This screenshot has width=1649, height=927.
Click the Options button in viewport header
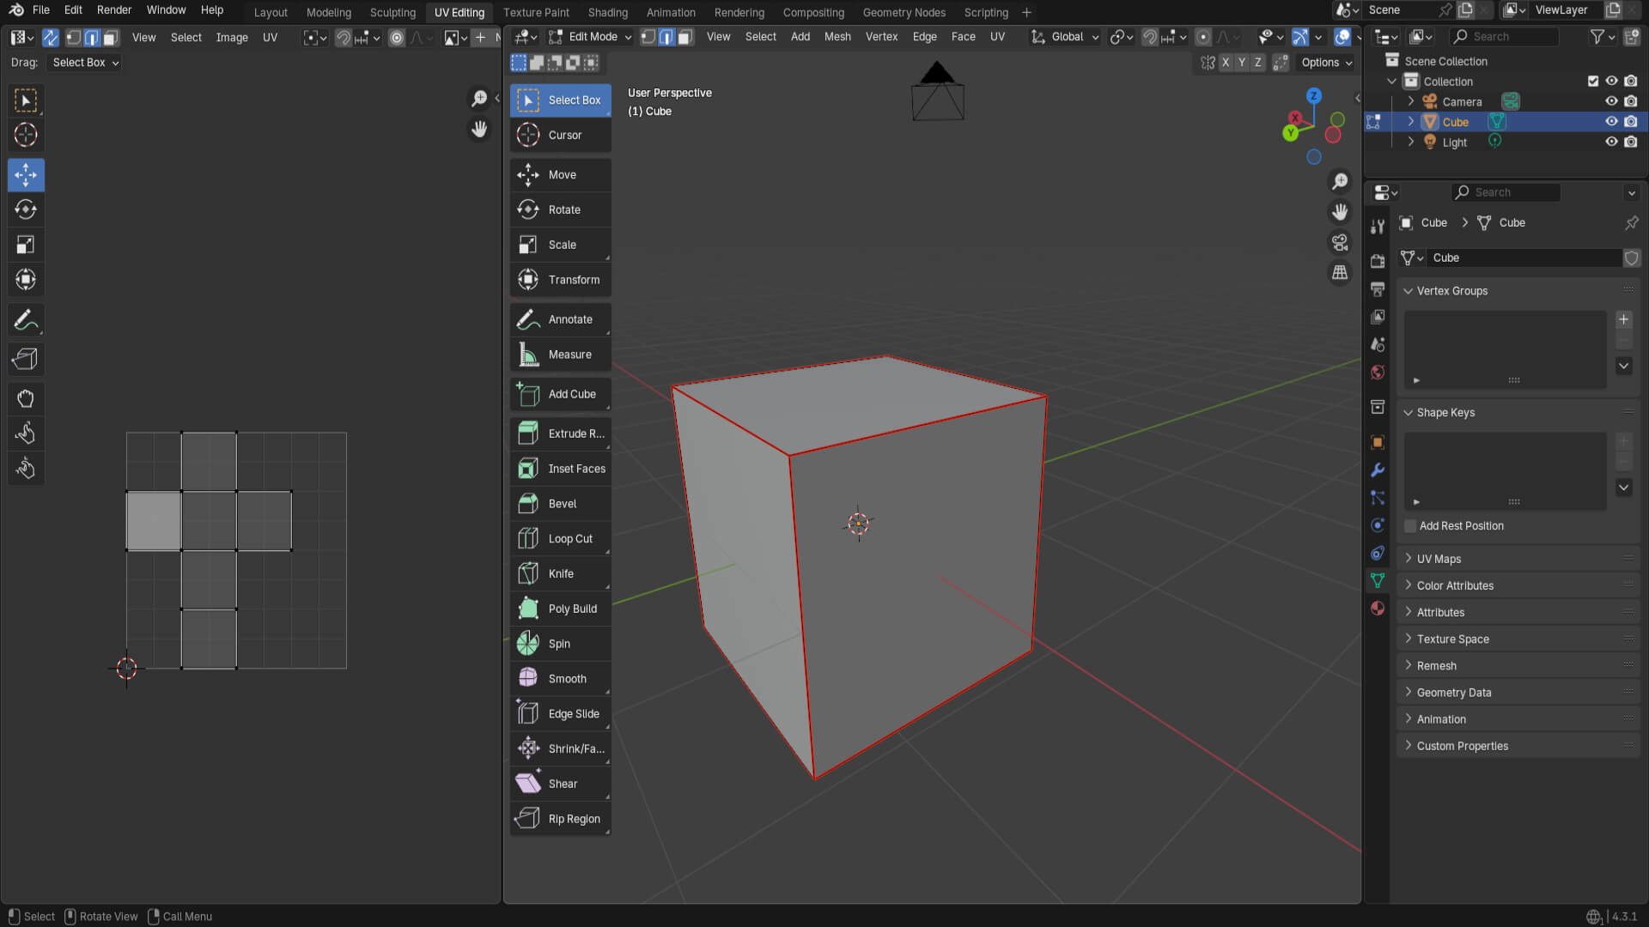[x=1326, y=63]
